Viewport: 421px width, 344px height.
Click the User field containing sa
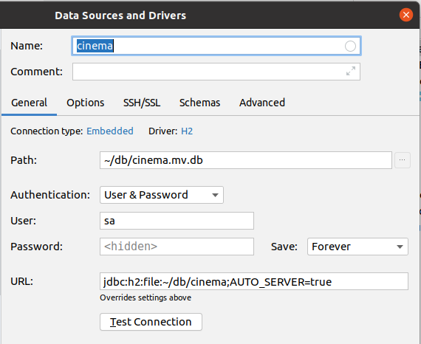click(x=177, y=221)
